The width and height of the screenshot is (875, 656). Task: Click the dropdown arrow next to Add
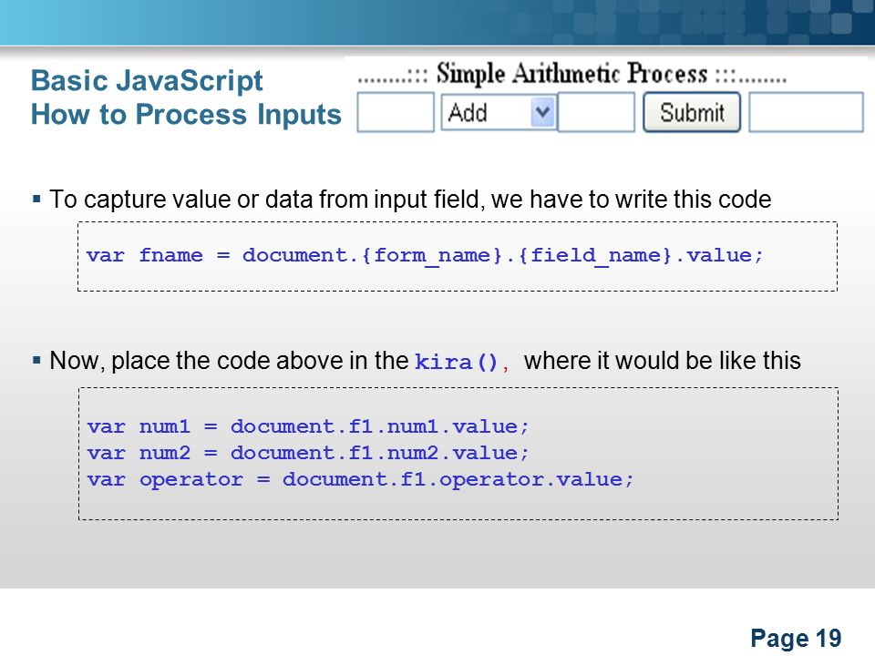click(542, 113)
